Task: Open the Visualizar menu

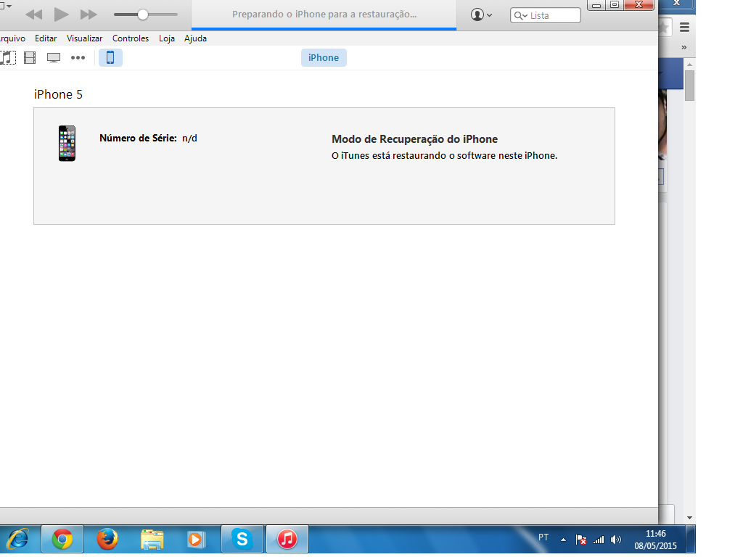Action: [x=84, y=38]
